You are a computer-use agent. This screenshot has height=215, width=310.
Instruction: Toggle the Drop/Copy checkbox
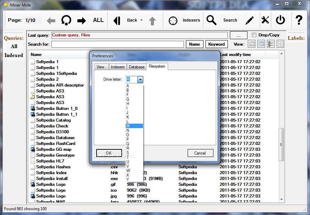point(254,35)
